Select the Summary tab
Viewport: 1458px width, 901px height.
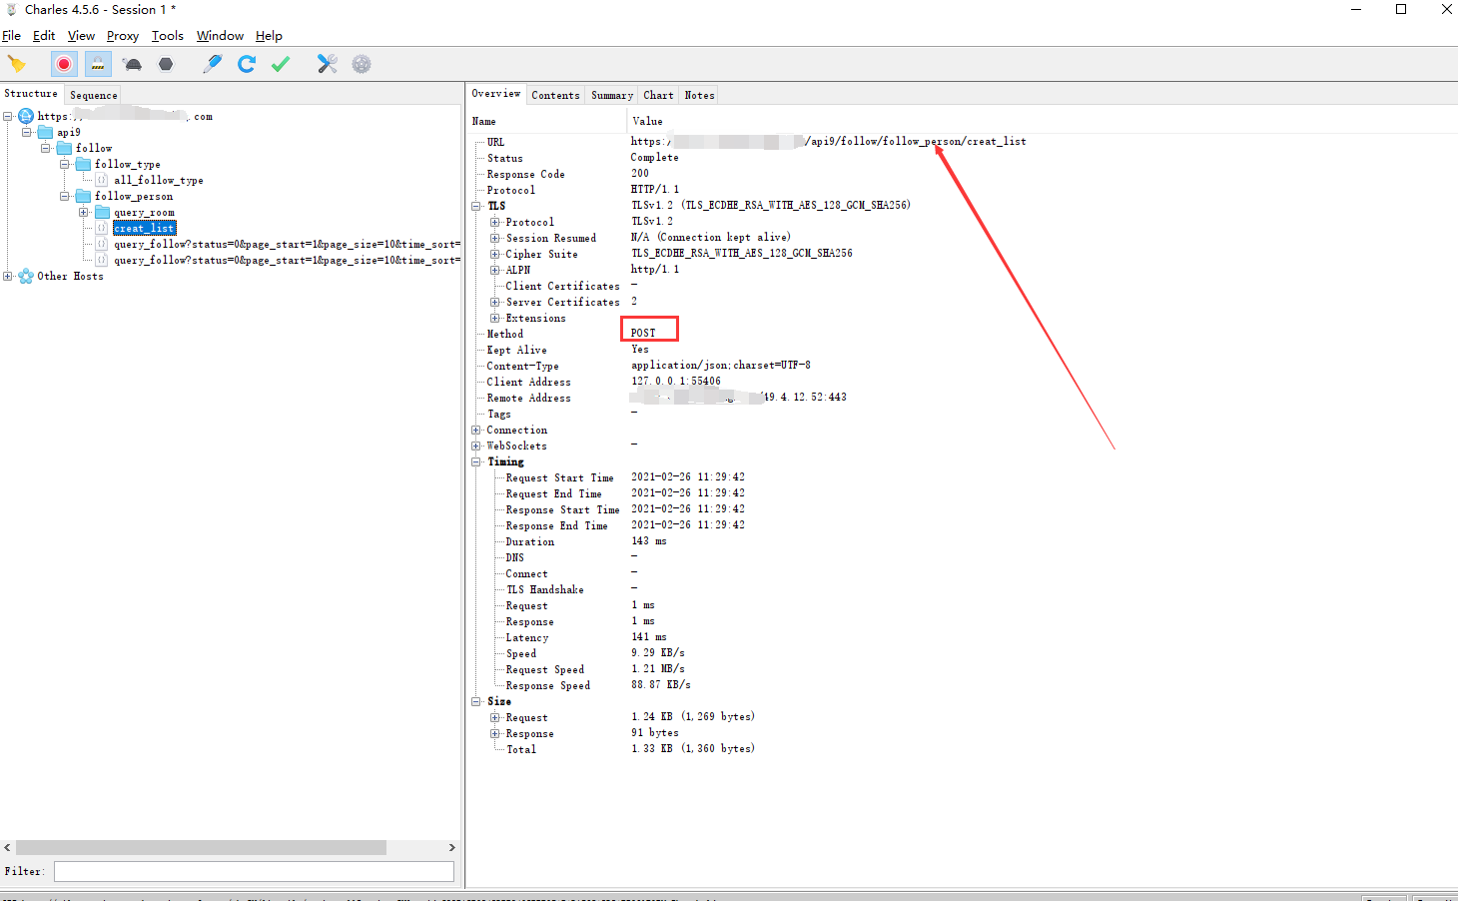point(612,95)
